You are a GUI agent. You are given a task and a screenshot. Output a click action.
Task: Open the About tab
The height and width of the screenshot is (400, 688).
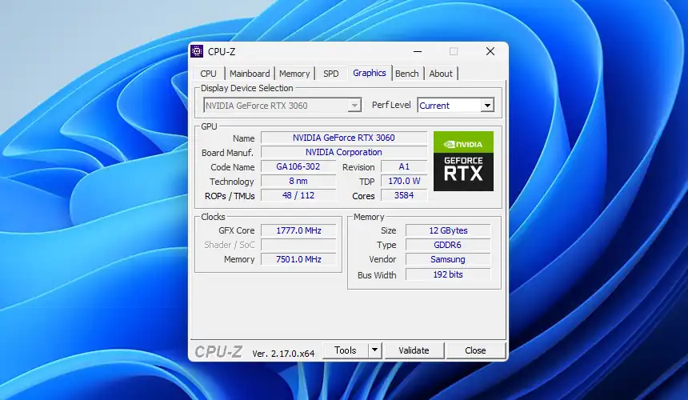(x=441, y=74)
